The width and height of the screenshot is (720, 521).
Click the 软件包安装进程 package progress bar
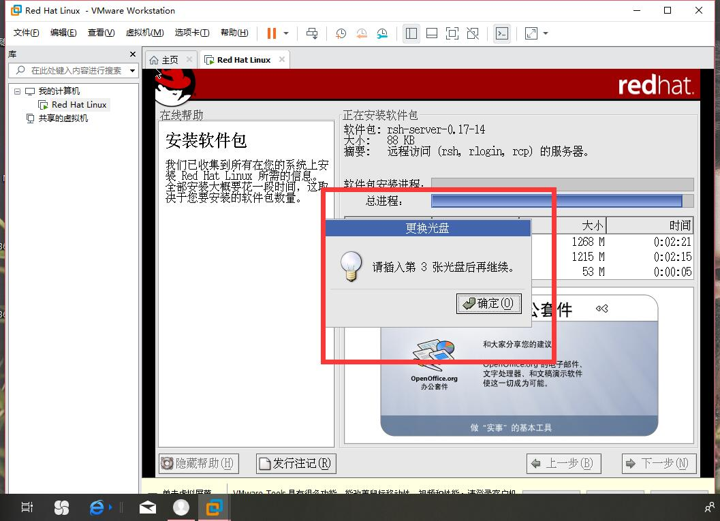click(562, 184)
